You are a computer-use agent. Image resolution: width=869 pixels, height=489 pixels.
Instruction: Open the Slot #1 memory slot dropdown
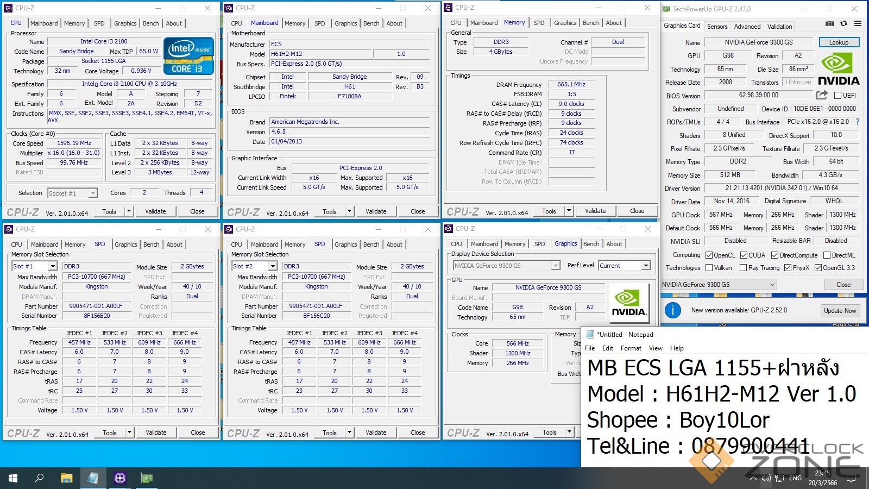(x=52, y=266)
